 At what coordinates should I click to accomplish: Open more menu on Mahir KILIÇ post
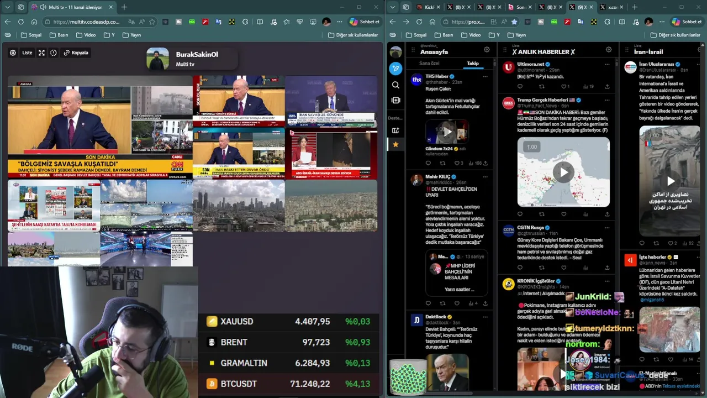tap(486, 177)
